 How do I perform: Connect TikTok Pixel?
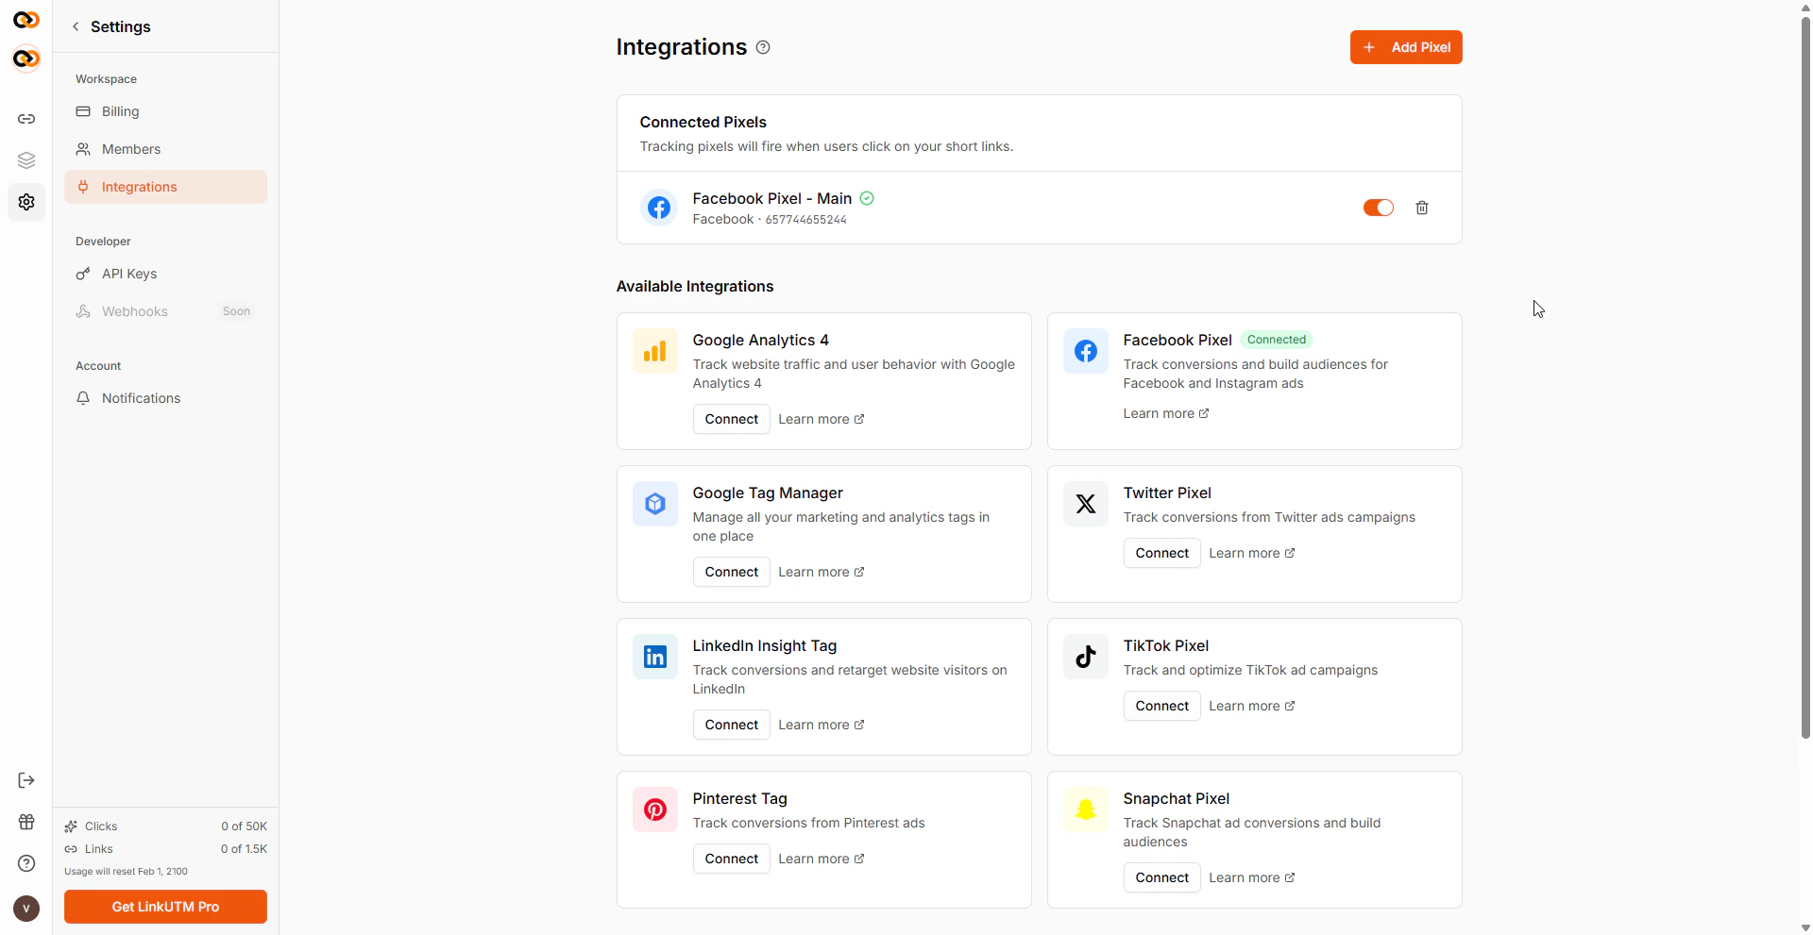[x=1162, y=706]
